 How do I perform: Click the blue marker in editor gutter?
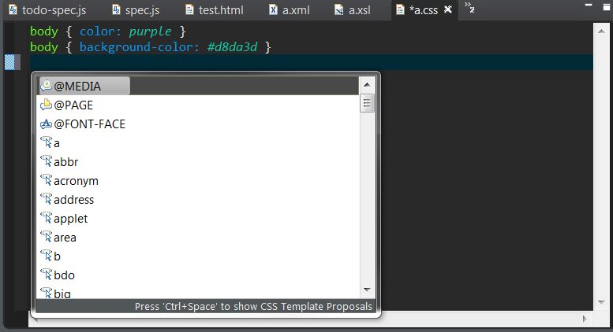(x=9, y=62)
